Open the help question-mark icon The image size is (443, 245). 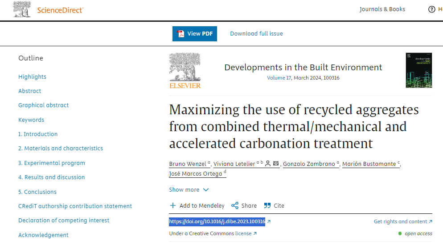[x=431, y=9]
